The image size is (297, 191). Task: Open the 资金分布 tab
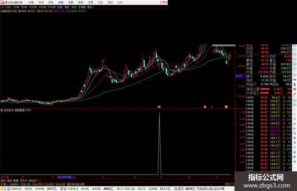pyautogui.click(x=26, y=184)
